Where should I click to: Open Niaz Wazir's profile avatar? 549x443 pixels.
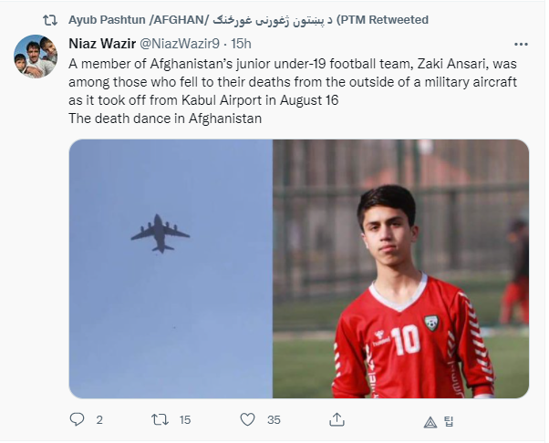click(x=36, y=57)
